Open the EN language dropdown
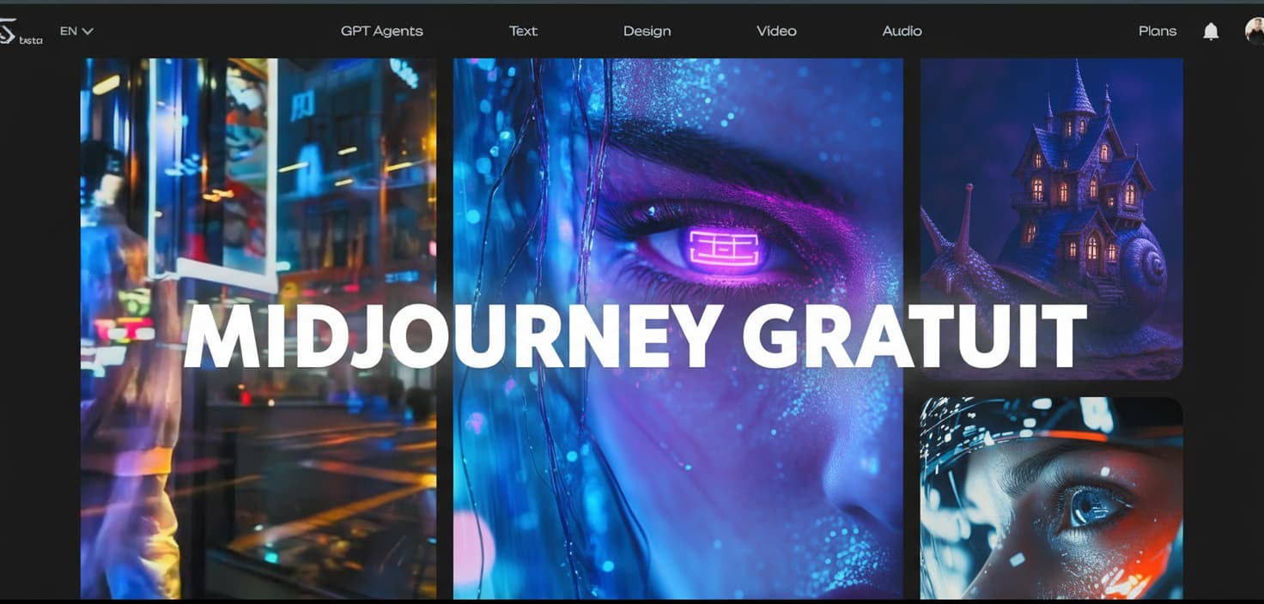The image size is (1264, 604). [76, 31]
